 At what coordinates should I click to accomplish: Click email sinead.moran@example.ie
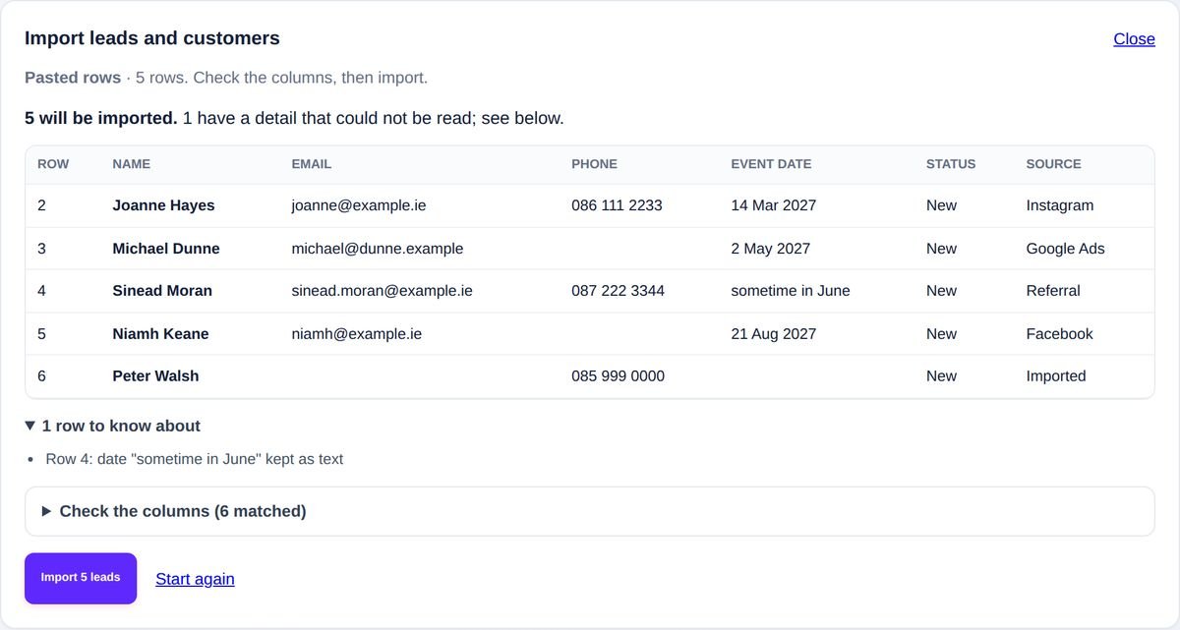(x=382, y=291)
